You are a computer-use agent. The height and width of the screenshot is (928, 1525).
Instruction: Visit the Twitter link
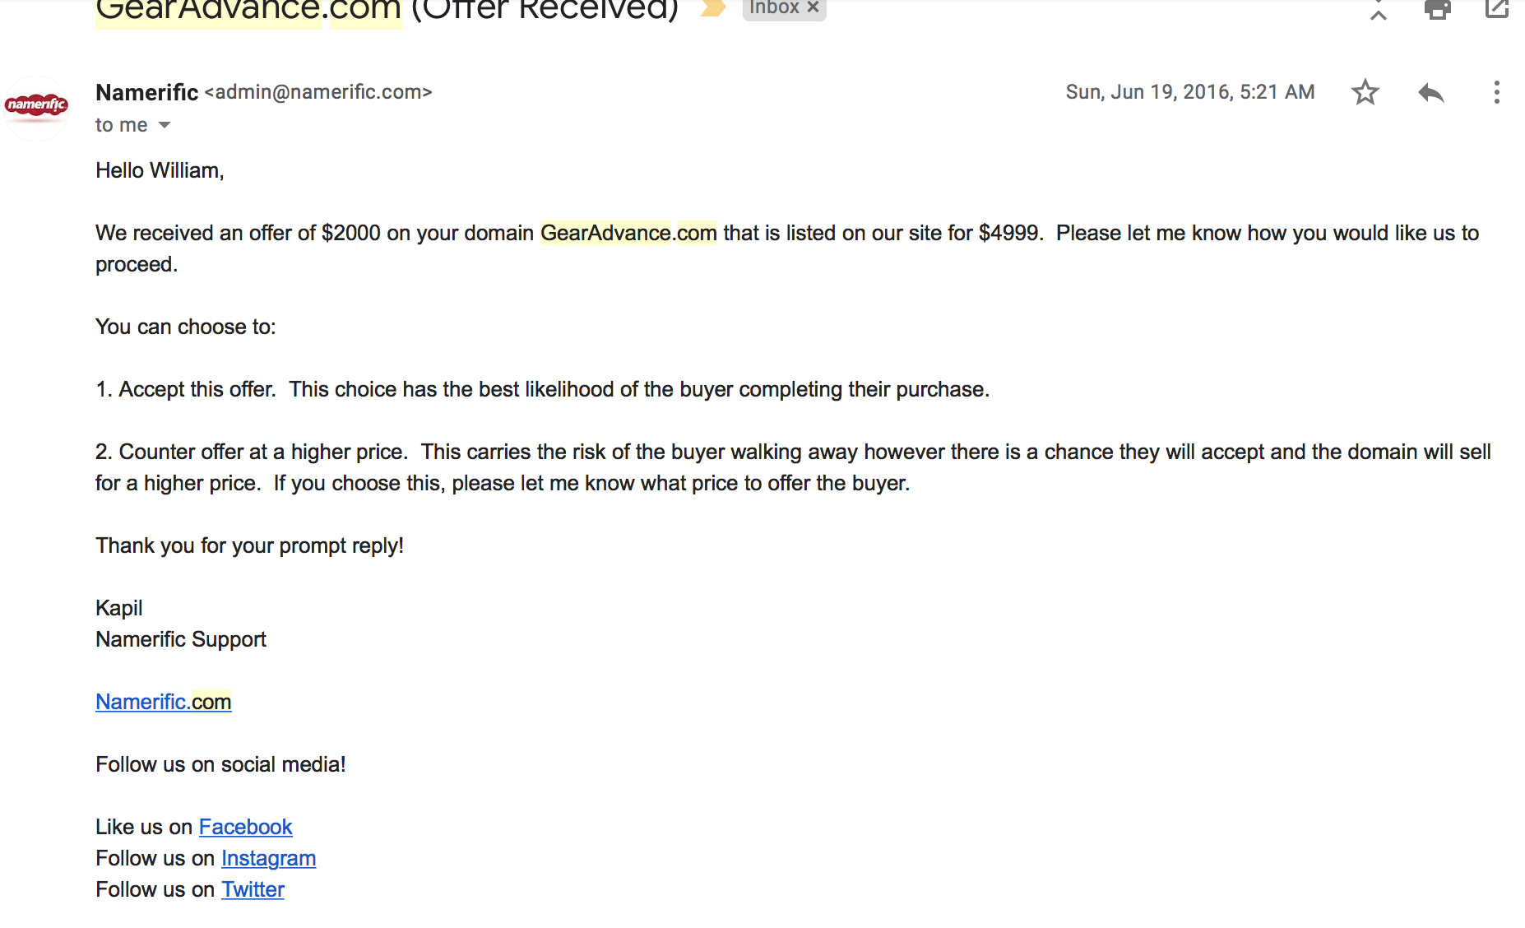[x=253, y=889]
